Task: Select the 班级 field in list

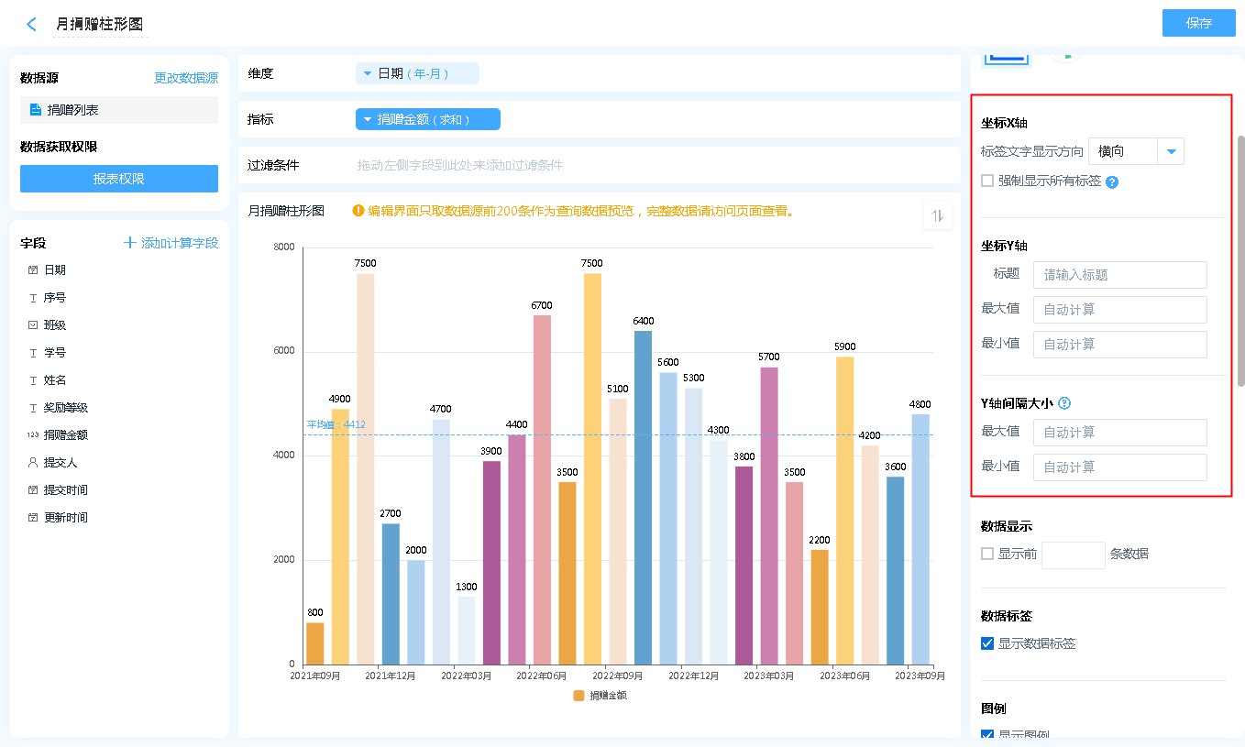Action: point(55,325)
